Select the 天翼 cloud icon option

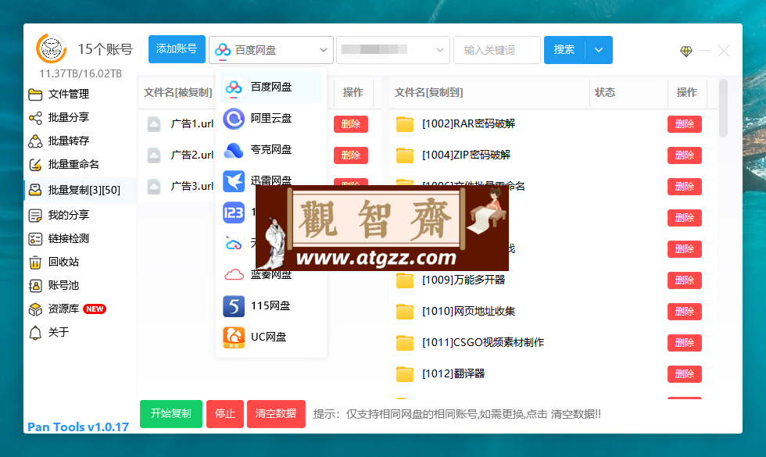[x=234, y=244]
